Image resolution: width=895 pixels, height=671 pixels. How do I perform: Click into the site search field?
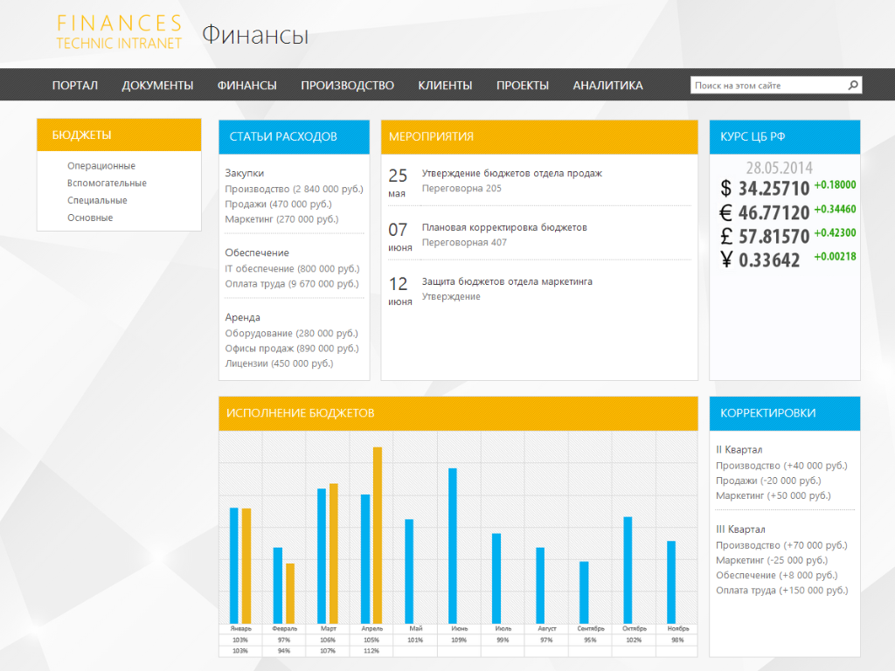coord(767,86)
